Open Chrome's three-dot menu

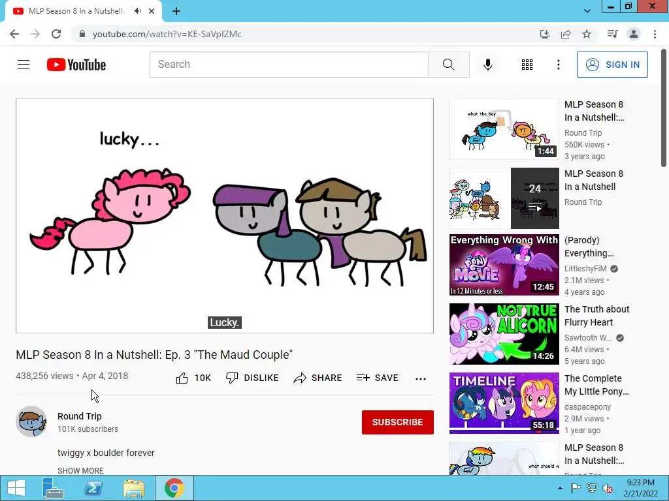(x=655, y=34)
